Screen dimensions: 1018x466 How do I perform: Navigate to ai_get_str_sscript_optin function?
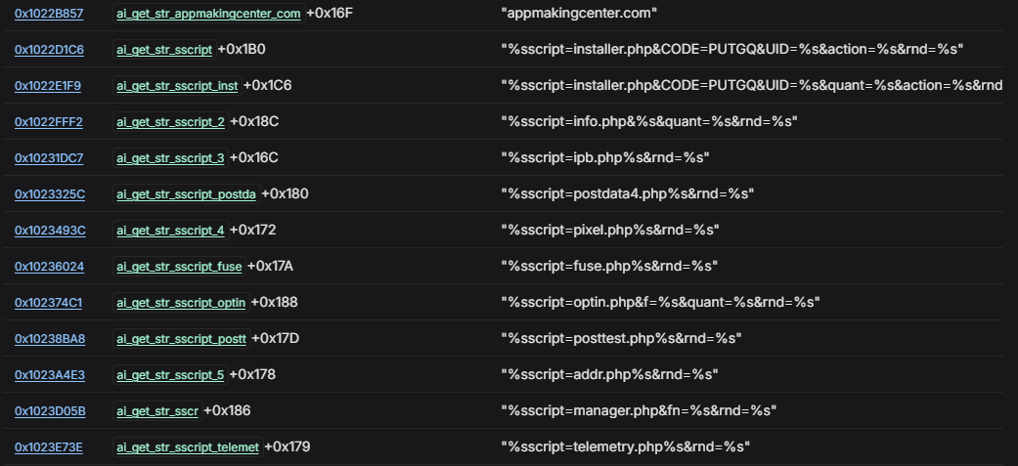point(181,303)
